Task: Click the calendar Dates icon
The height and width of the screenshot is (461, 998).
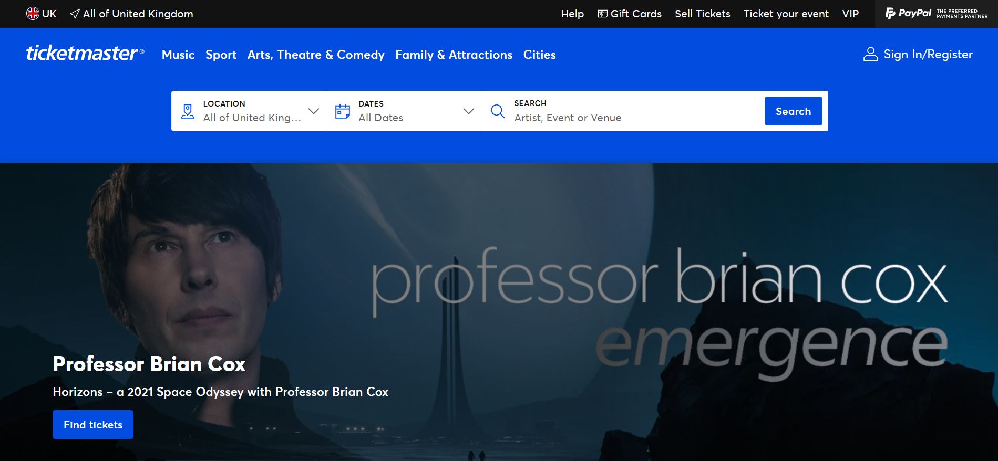Action: (343, 111)
